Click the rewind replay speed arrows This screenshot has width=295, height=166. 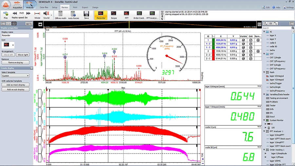point(14,13)
